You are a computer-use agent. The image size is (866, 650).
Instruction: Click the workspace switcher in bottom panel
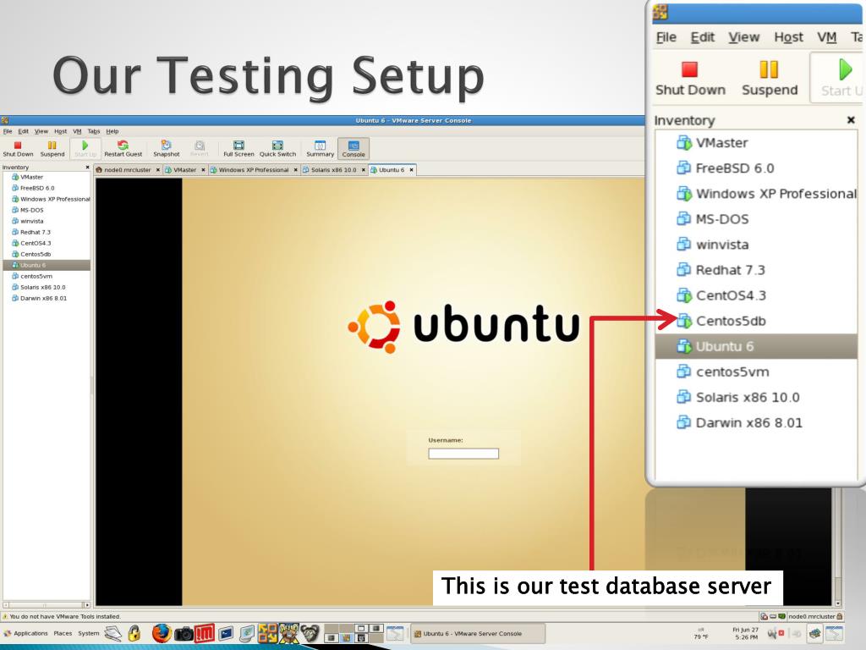click(x=354, y=633)
